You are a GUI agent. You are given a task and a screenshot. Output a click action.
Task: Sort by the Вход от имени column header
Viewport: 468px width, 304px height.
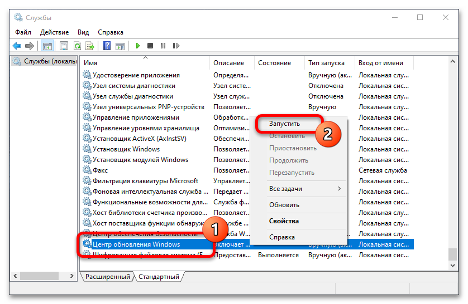point(384,63)
